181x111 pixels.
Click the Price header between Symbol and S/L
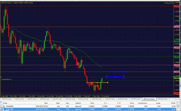click(x=92, y=103)
